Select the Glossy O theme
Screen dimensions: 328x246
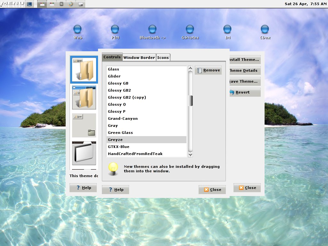tap(146, 104)
